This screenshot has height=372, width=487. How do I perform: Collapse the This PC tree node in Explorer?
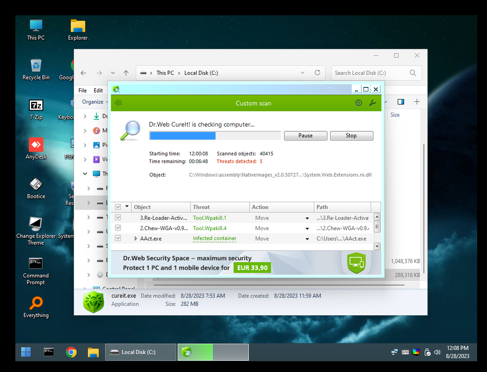coord(85,173)
